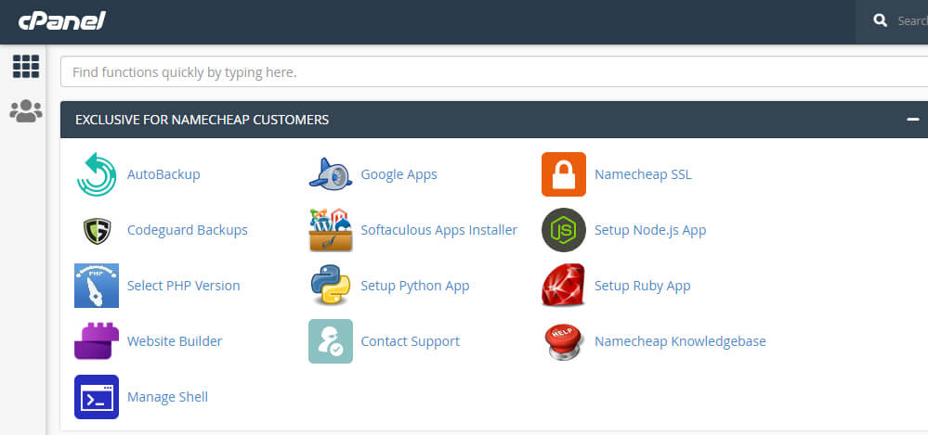Click the Contact Support person icon

pyautogui.click(x=331, y=341)
